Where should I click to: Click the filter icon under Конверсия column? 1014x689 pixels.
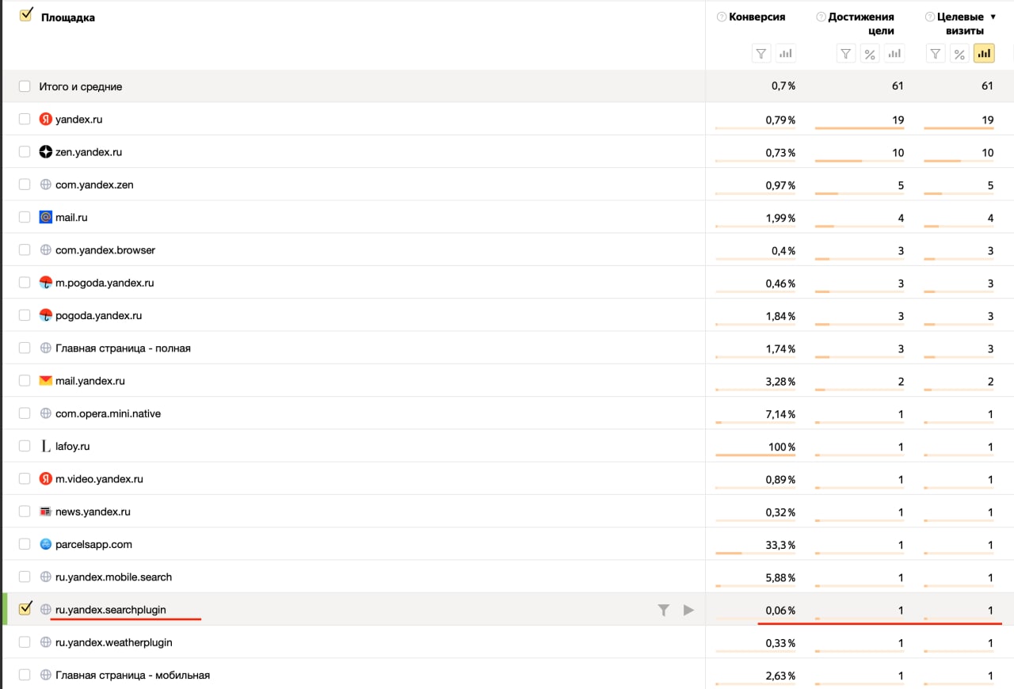pyautogui.click(x=761, y=54)
